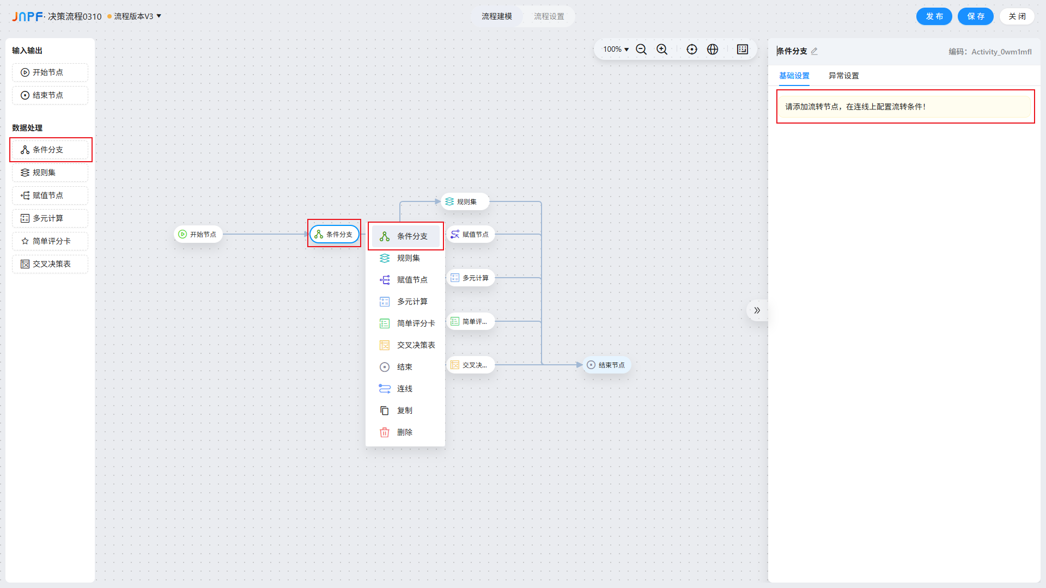Switch to the 流程设置 tab
The width and height of the screenshot is (1046, 588).
[x=549, y=16]
